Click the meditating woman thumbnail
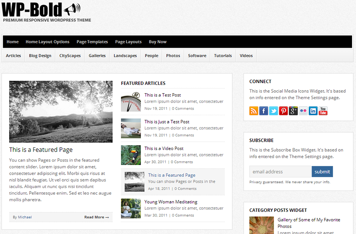 click(x=131, y=208)
